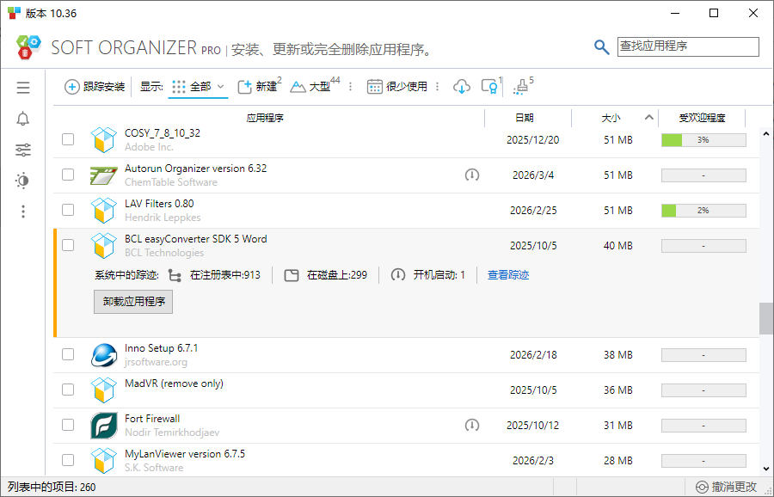Select the 新建 filter tab
This screenshot has height=497, width=774.
[x=259, y=87]
